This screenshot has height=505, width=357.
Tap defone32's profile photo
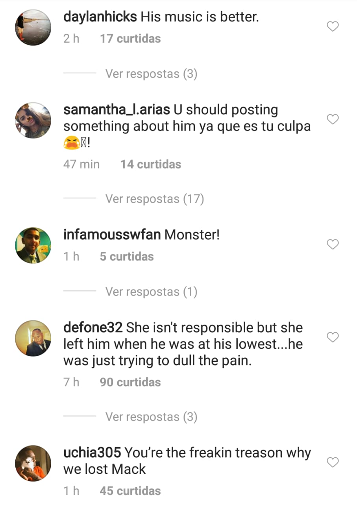(33, 338)
